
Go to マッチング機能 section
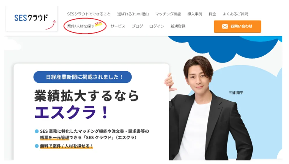tap(168, 14)
